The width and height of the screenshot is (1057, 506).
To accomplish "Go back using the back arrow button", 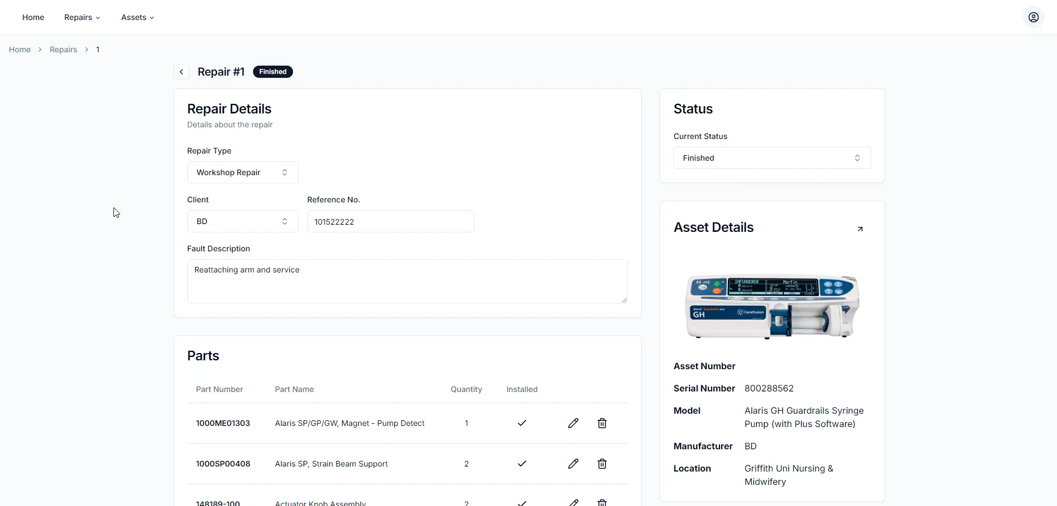I will point(181,72).
